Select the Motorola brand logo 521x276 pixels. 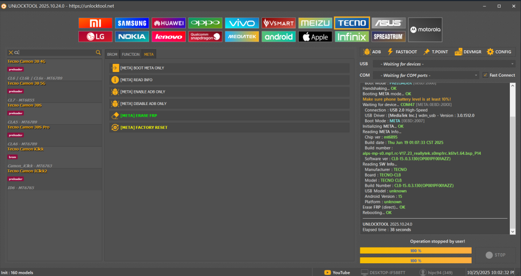[425, 29]
